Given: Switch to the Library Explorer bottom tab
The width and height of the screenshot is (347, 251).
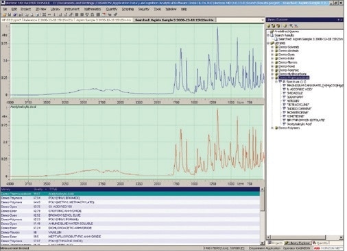Looking at the screenshot, I should point(298,243).
